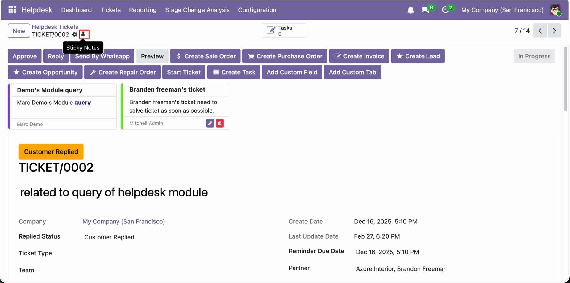Open the Tickets menu
The width and height of the screenshot is (570, 283).
(110, 10)
